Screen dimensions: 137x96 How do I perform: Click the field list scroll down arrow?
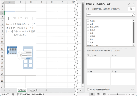[x=134, y=45]
